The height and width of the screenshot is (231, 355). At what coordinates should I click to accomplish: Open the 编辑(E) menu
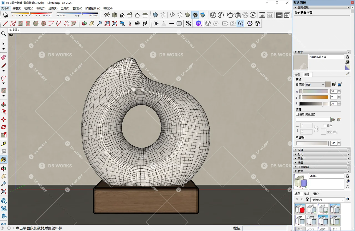(17, 8)
